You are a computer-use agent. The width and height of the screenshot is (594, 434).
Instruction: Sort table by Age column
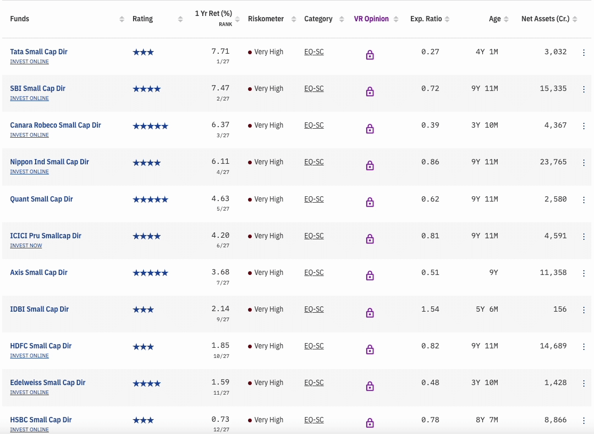[506, 19]
